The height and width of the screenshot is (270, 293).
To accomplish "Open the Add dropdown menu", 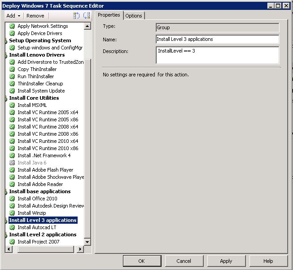I will pos(13,16).
